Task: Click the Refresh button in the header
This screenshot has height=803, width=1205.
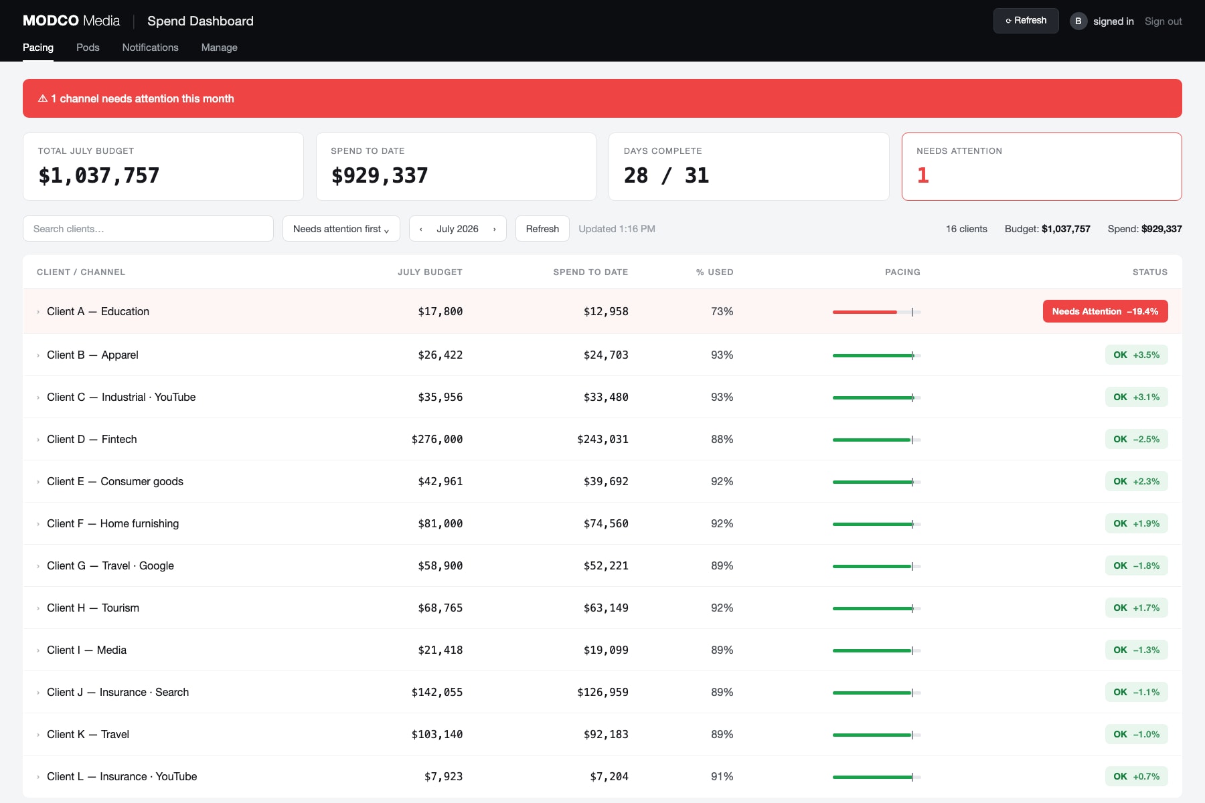Action: 1026,21
